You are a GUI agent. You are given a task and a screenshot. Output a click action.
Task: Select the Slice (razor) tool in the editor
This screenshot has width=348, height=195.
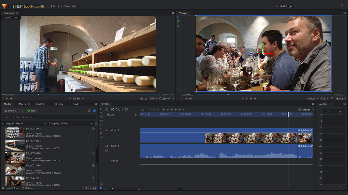tap(101, 117)
